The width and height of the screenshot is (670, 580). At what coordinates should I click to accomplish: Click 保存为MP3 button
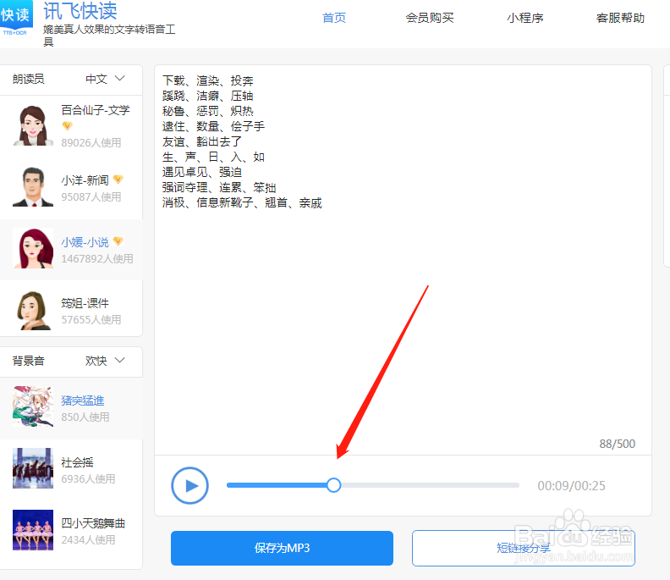[x=282, y=548]
